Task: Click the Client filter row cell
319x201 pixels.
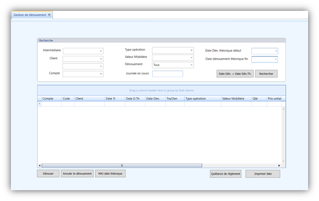Action: click(89, 104)
